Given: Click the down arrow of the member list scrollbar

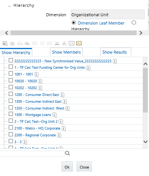Looking at the screenshot, I should pos(146,142).
